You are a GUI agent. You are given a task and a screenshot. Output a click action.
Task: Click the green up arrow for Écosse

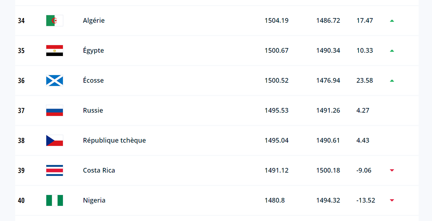[x=392, y=81]
